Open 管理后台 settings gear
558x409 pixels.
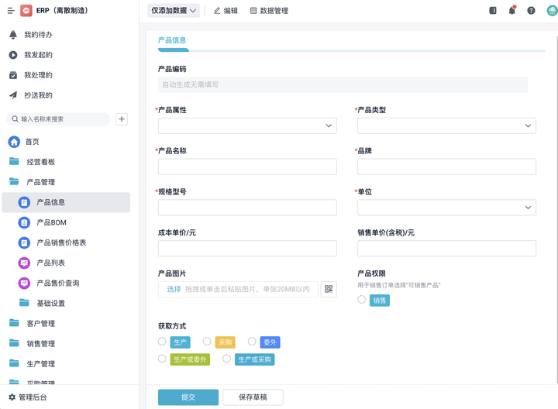click(x=12, y=397)
